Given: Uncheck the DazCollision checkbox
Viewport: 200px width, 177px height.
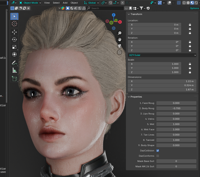Looking at the screenshot, I should [158, 151].
